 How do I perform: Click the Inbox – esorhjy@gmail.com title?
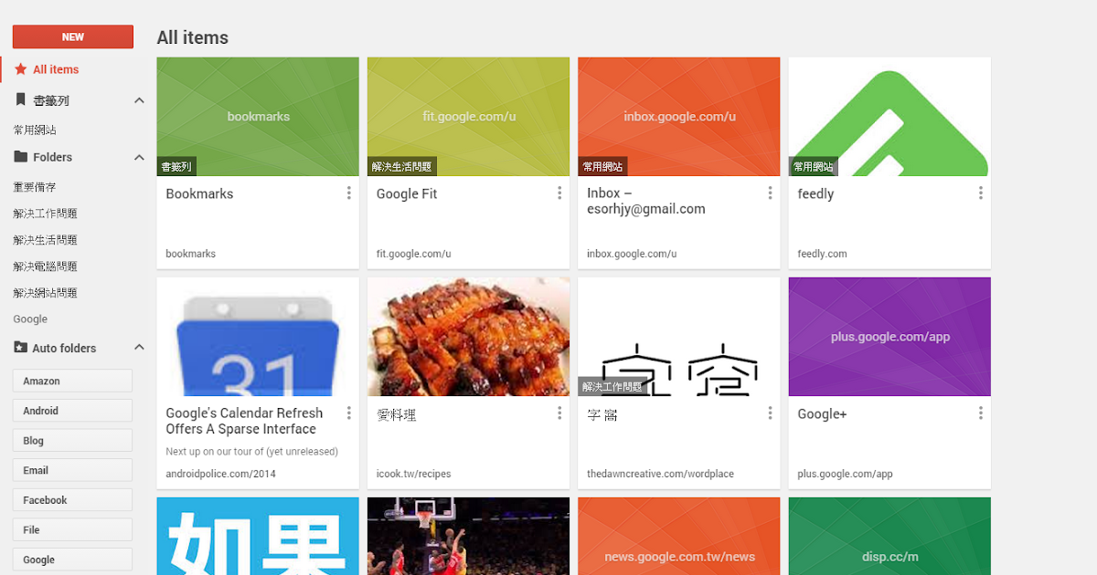coord(646,201)
